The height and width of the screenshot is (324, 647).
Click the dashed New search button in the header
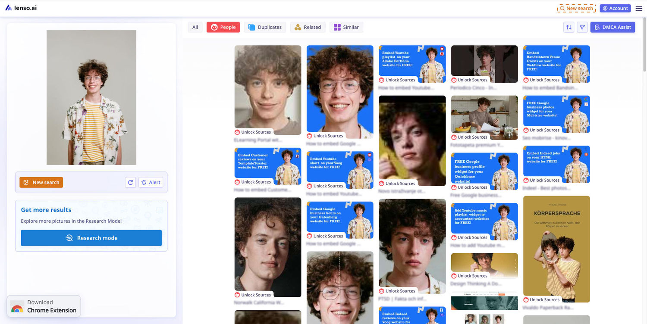(x=576, y=8)
